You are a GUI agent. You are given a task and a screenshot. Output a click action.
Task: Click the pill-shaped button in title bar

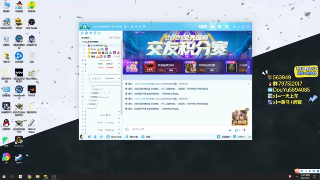pos(203,26)
